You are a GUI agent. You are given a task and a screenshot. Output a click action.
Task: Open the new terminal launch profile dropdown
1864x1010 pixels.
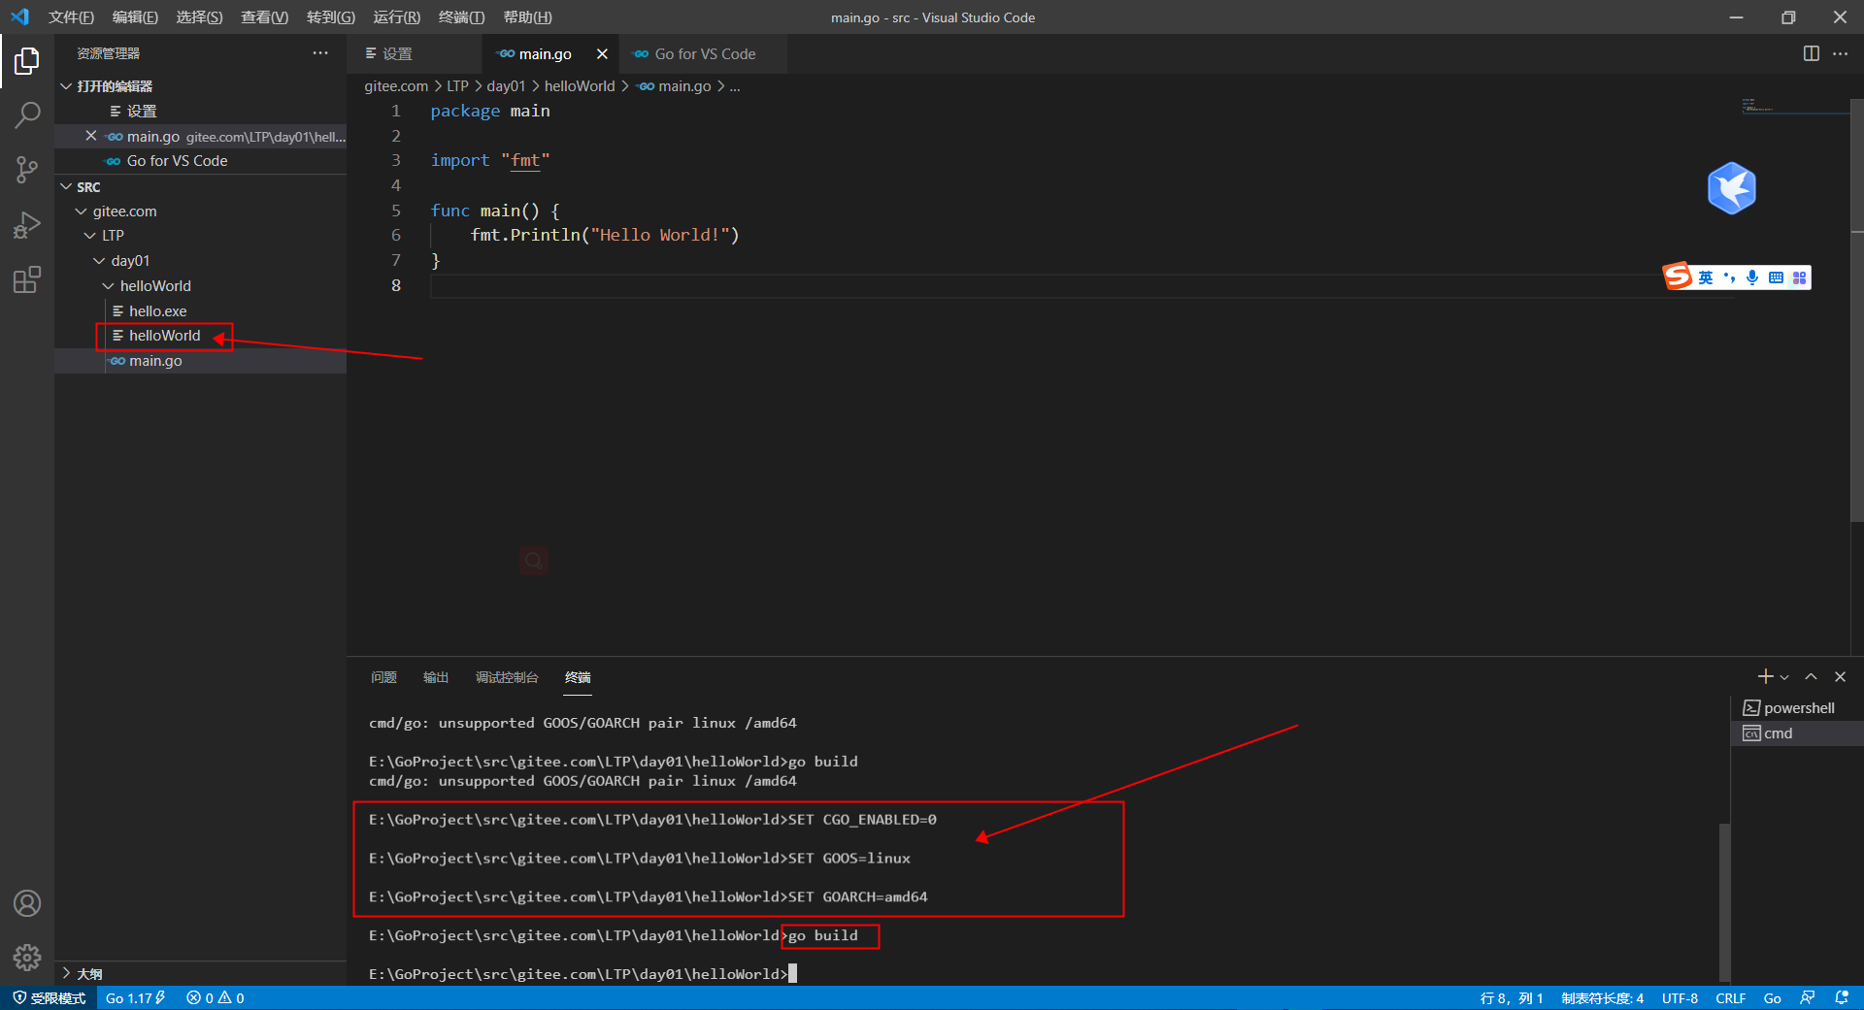(x=1784, y=677)
